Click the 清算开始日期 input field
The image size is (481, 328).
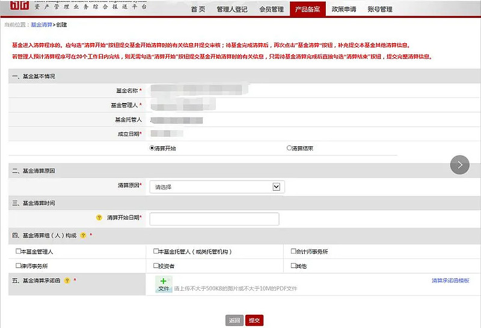coord(214,219)
